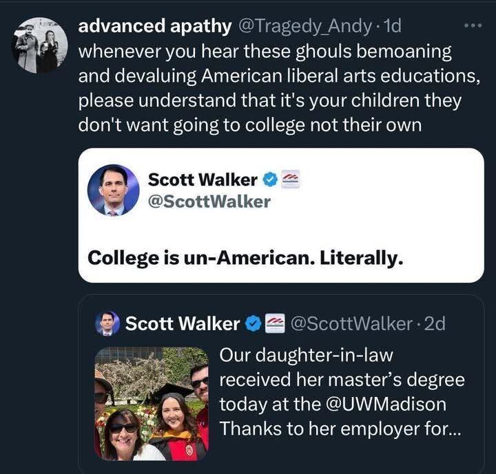Open the 'College is un-American' screenshot image
Image resolution: width=496 pixels, height=474 pixels.
(281, 215)
